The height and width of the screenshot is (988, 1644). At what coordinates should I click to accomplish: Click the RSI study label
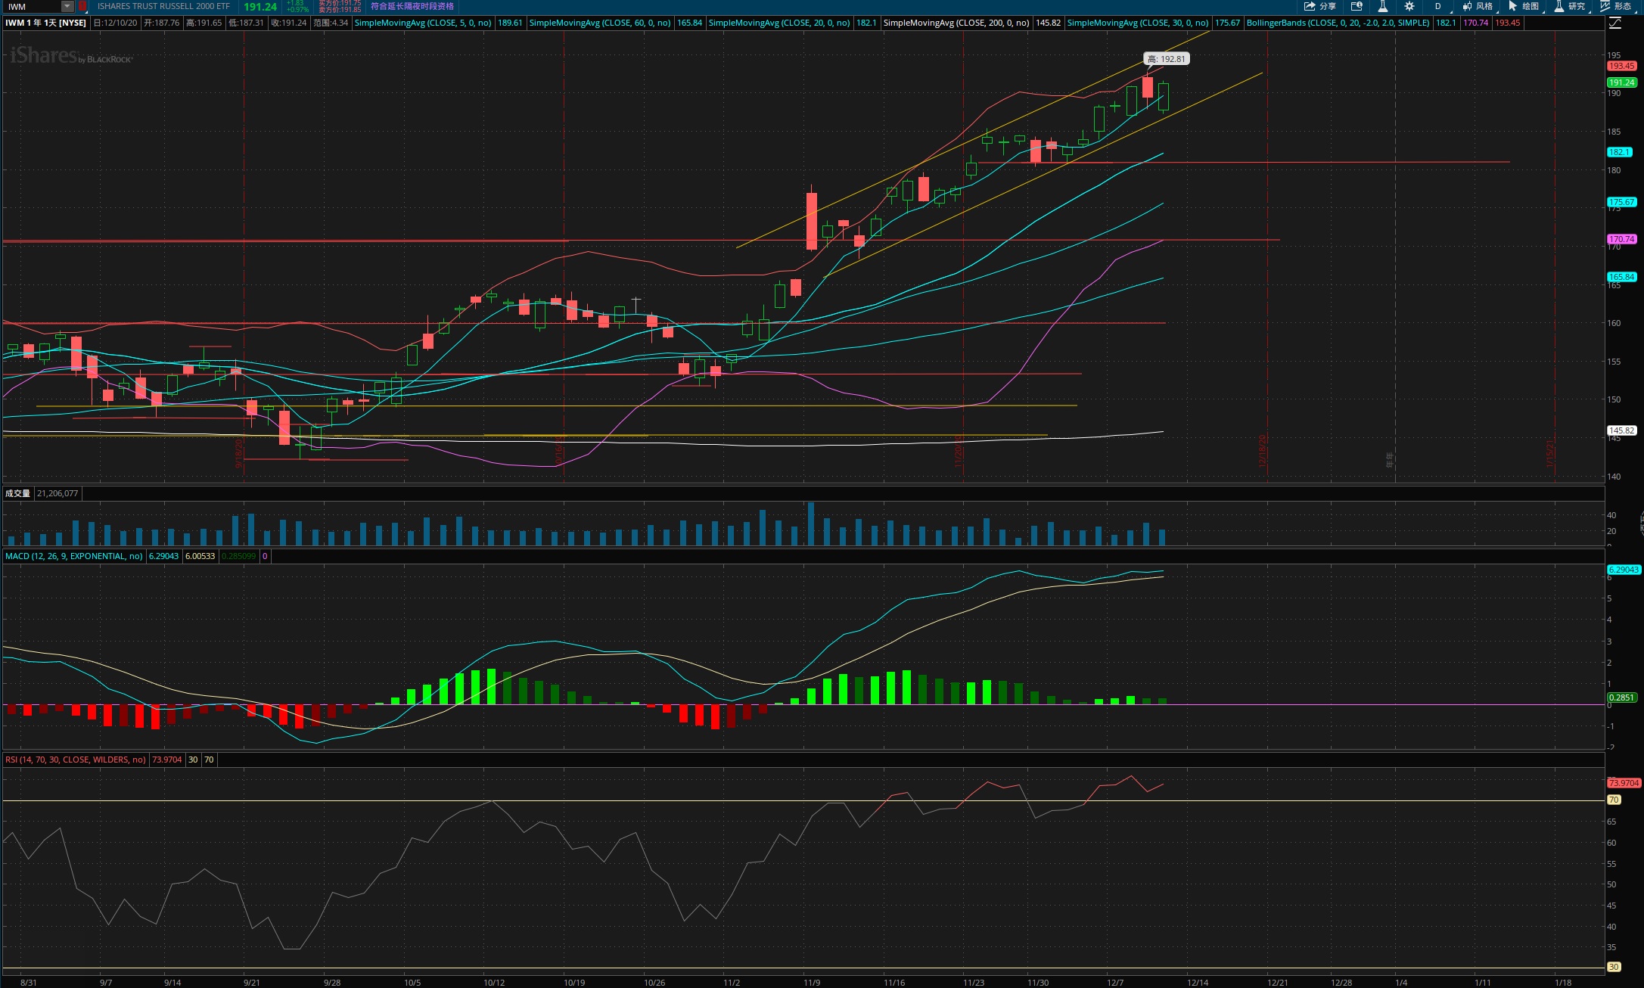click(x=75, y=760)
